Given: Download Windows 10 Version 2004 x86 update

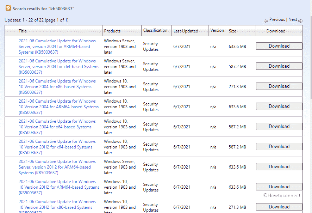Looking at the screenshot, I should pyautogui.click(x=279, y=86).
